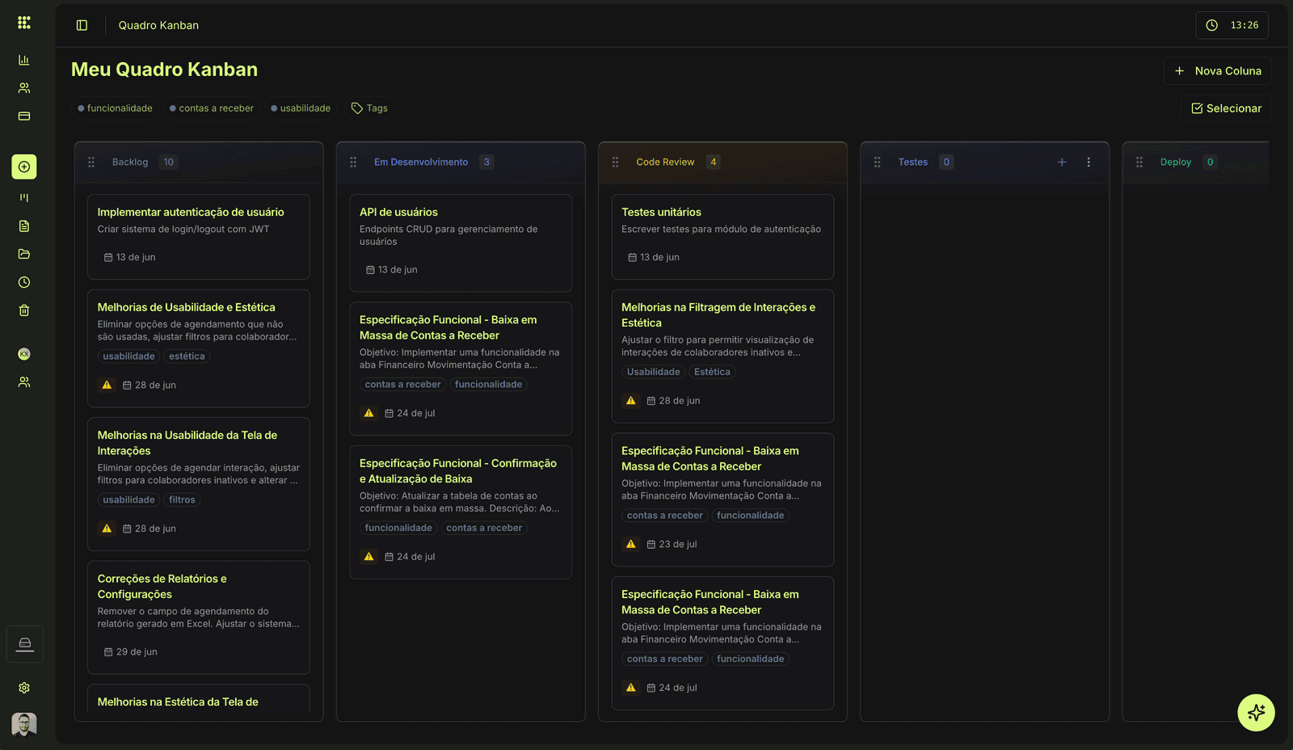Open the document page icon in the sidebar
This screenshot has height=750, width=1293.
coord(23,226)
